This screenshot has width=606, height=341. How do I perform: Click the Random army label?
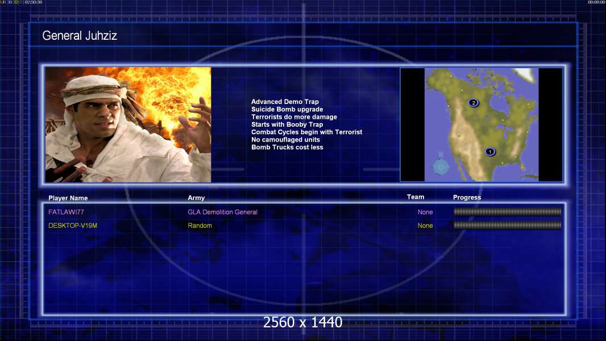point(200,226)
